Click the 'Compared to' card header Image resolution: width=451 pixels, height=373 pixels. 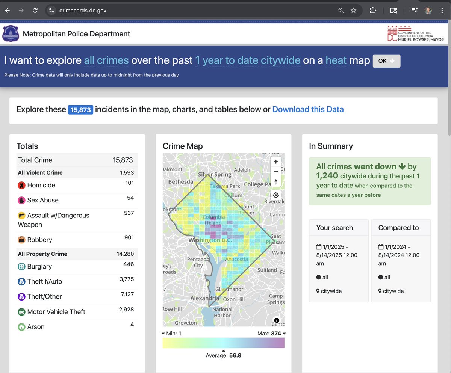tap(401, 228)
